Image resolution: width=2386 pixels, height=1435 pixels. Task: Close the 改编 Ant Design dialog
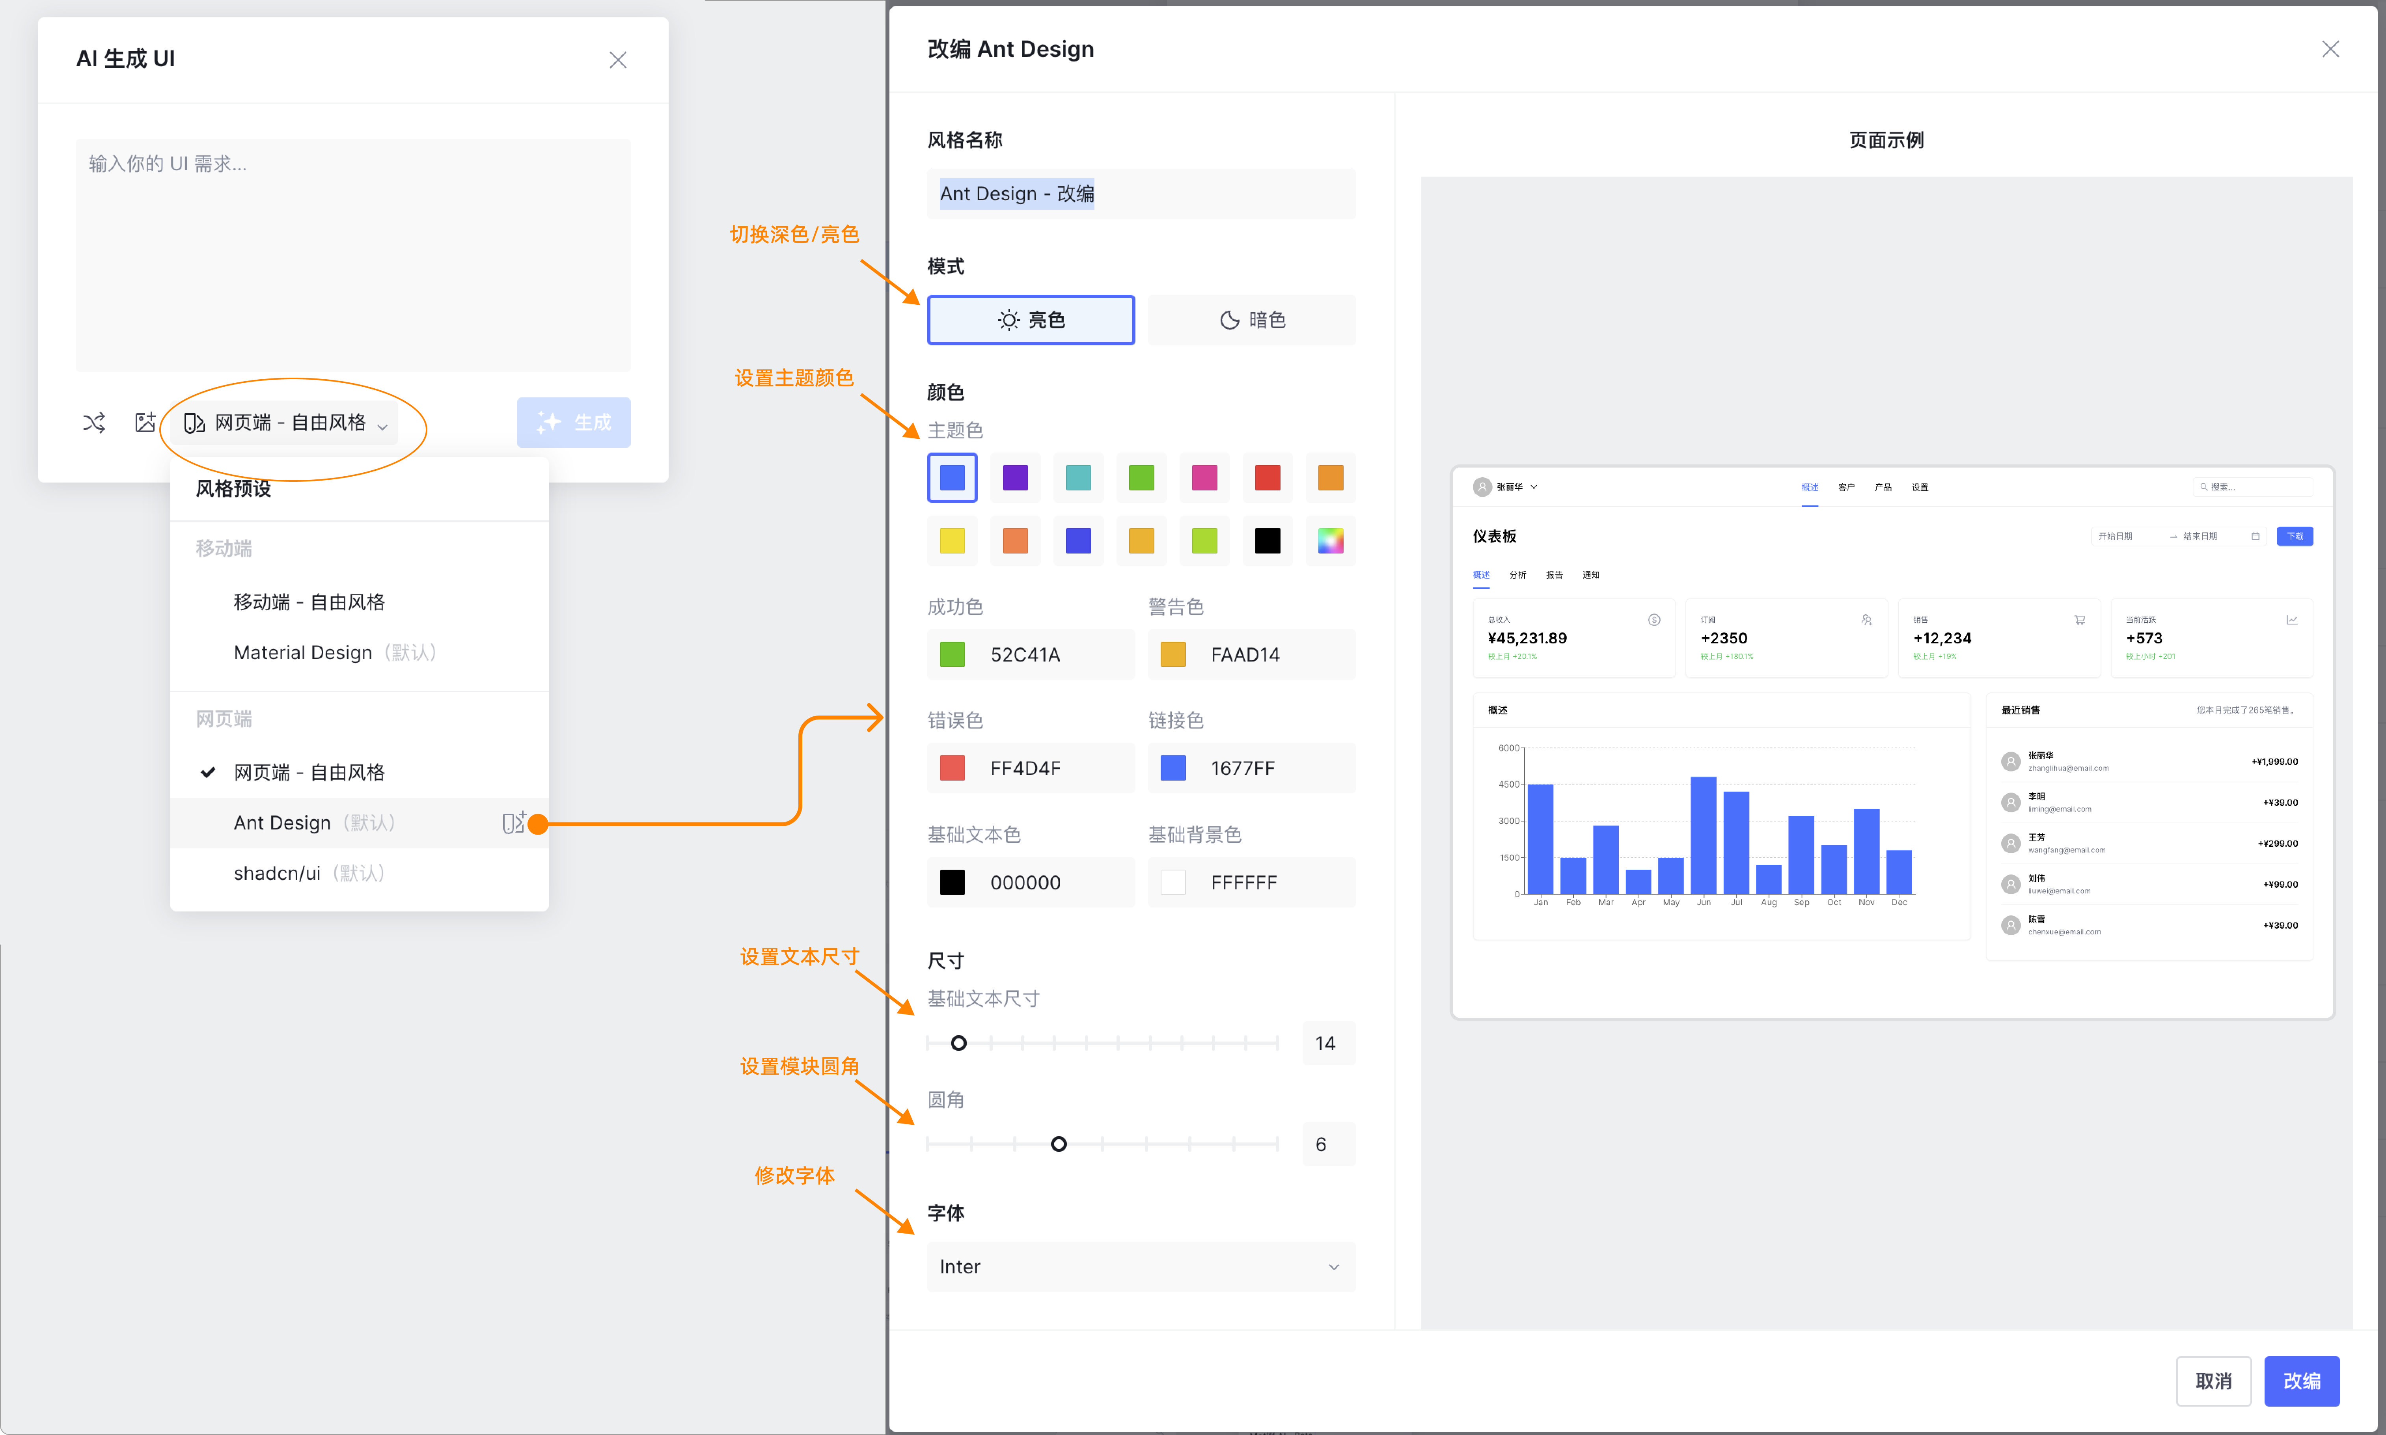[x=2330, y=49]
